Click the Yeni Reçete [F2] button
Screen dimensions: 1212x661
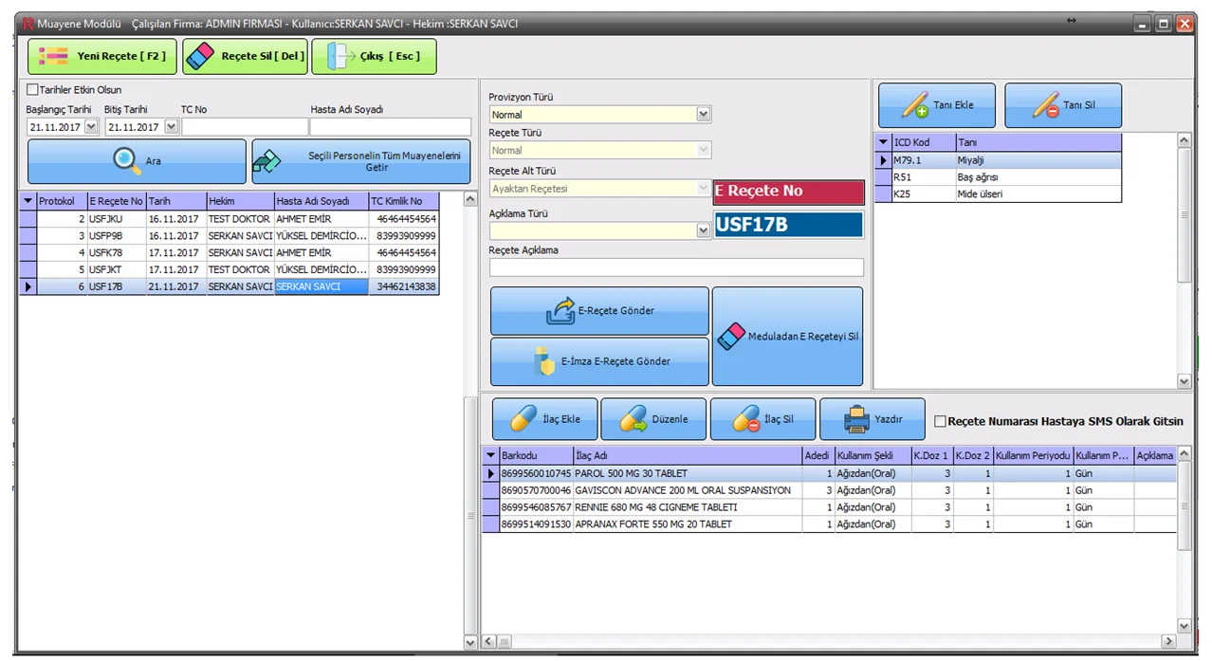click(x=101, y=57)
